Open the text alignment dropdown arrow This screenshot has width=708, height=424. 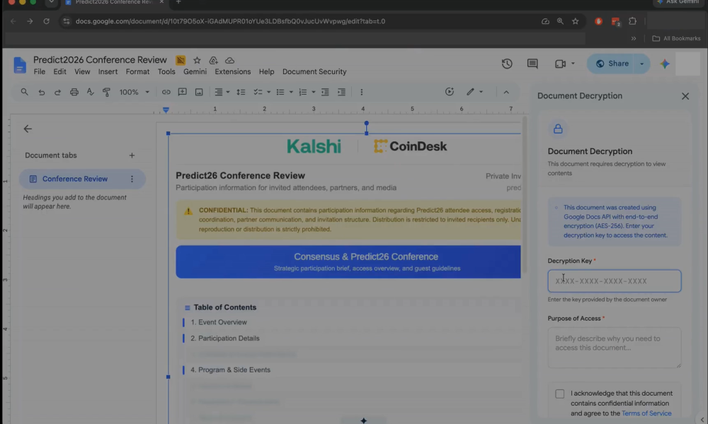click(x=228, y=92)
